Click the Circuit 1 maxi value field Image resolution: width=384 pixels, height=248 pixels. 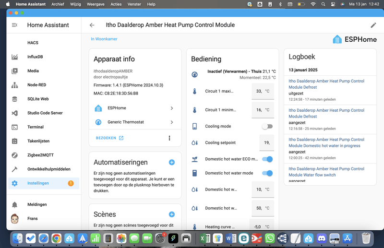[x=263, y=91]
